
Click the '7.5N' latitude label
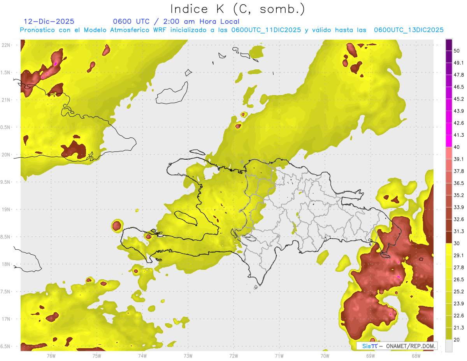pyautogui.click(x=6, y=292)
